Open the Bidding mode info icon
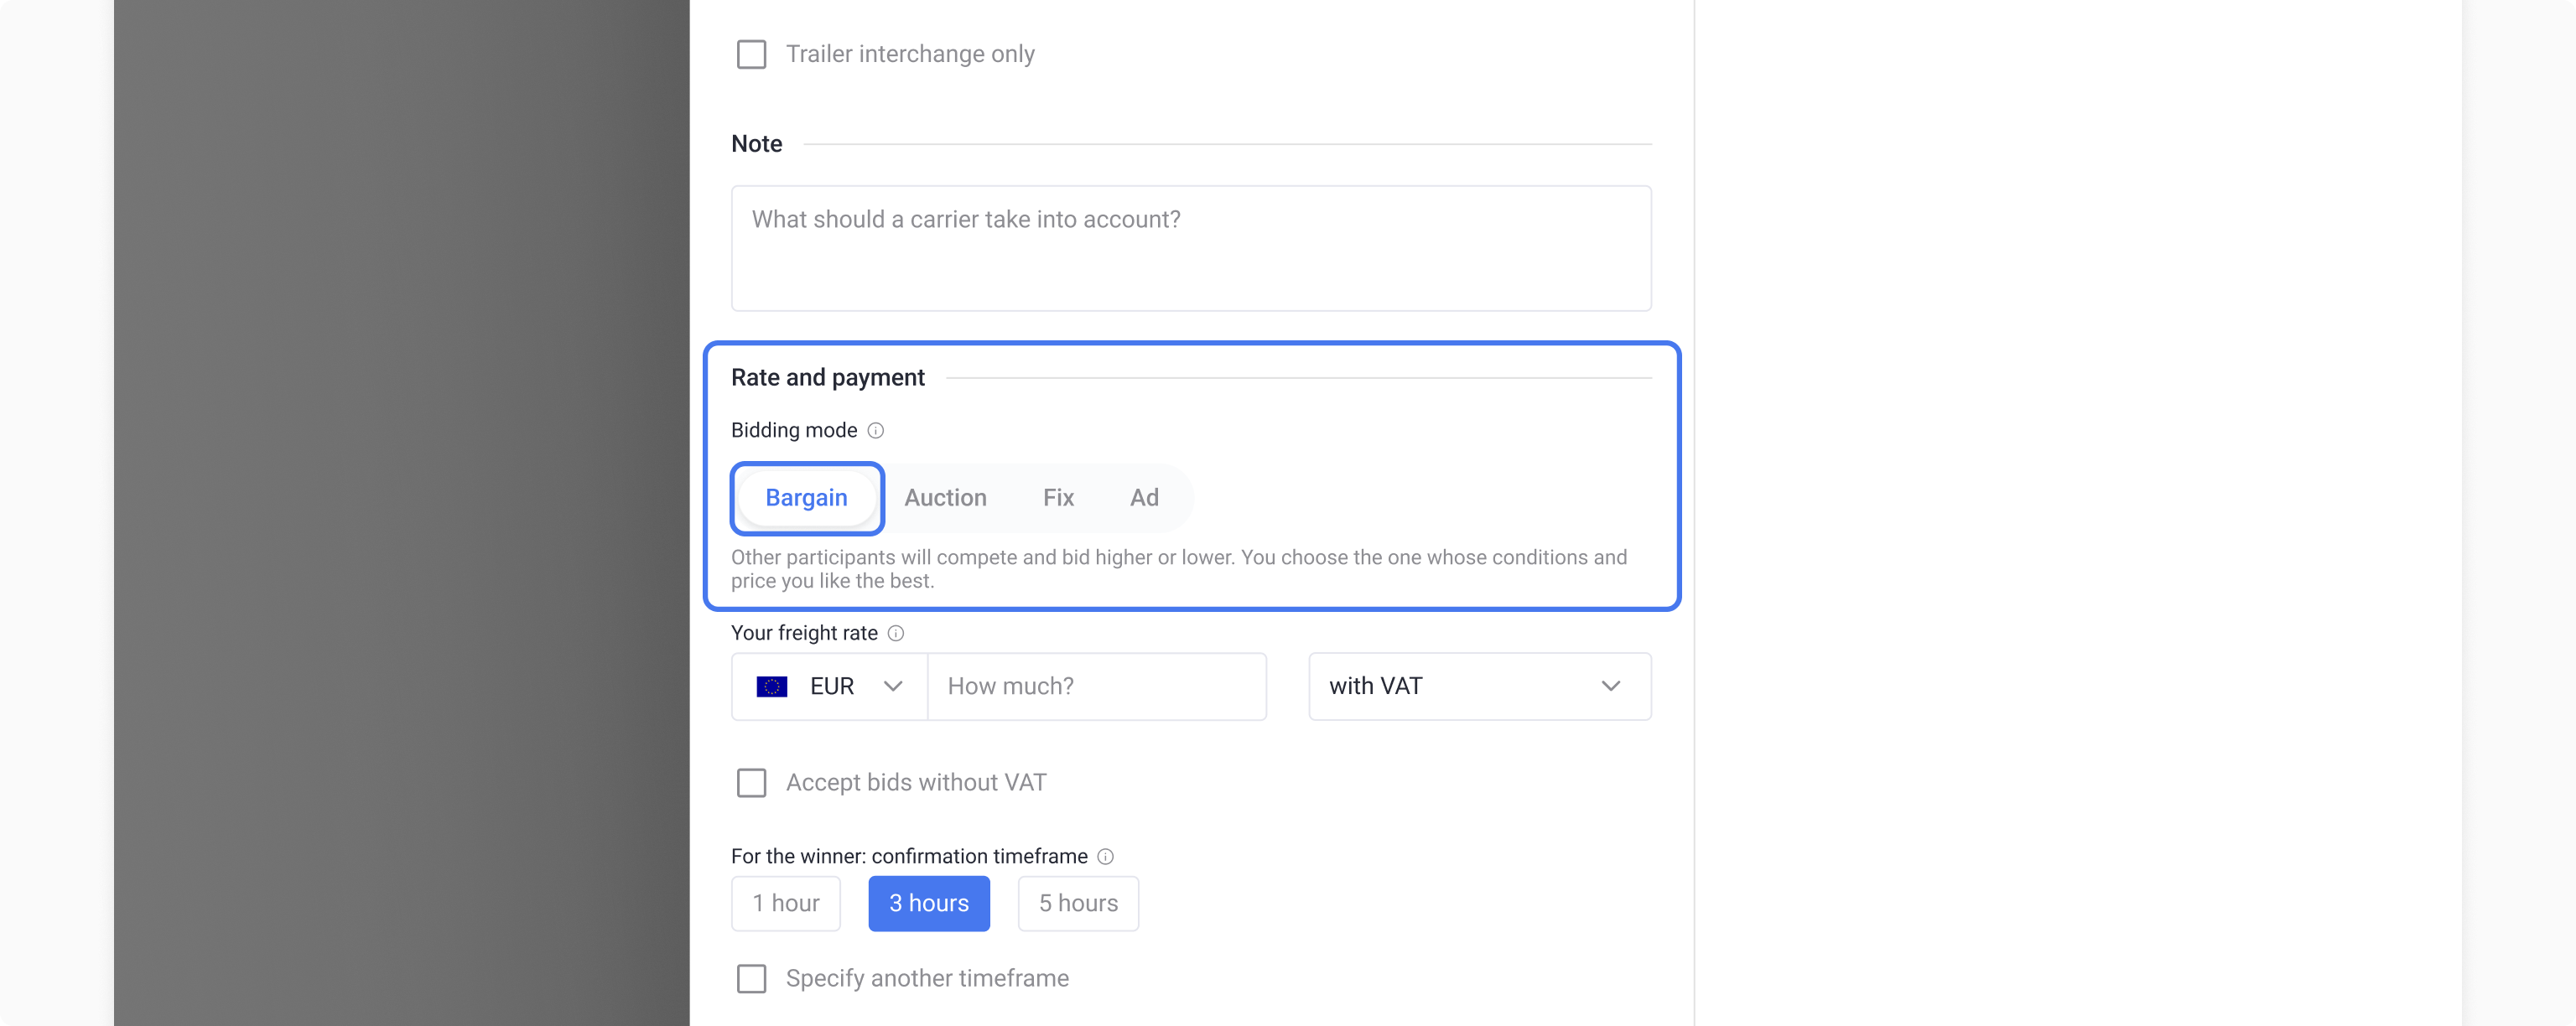2576x1026 pixels. point(875,430)
